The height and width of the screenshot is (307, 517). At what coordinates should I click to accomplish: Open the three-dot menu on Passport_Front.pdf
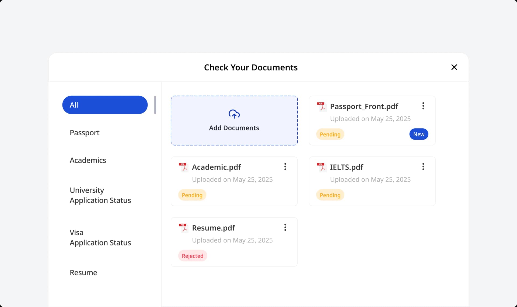click(x=423, y=106)
